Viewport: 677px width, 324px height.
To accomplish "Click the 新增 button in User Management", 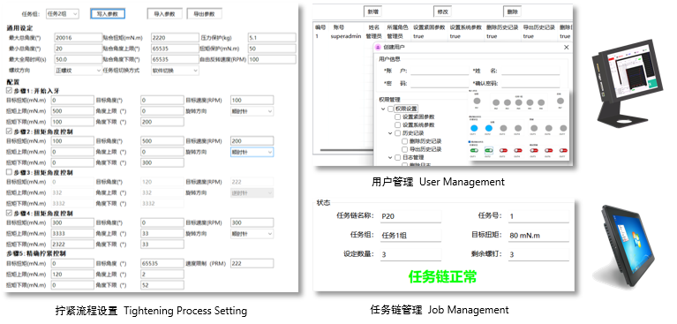I will click(x=373, y=12).
